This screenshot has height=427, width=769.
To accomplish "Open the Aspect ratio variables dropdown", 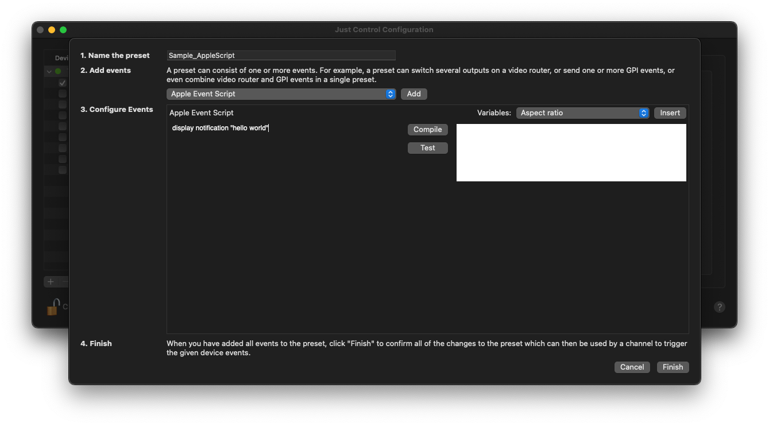I will point(582,113).
